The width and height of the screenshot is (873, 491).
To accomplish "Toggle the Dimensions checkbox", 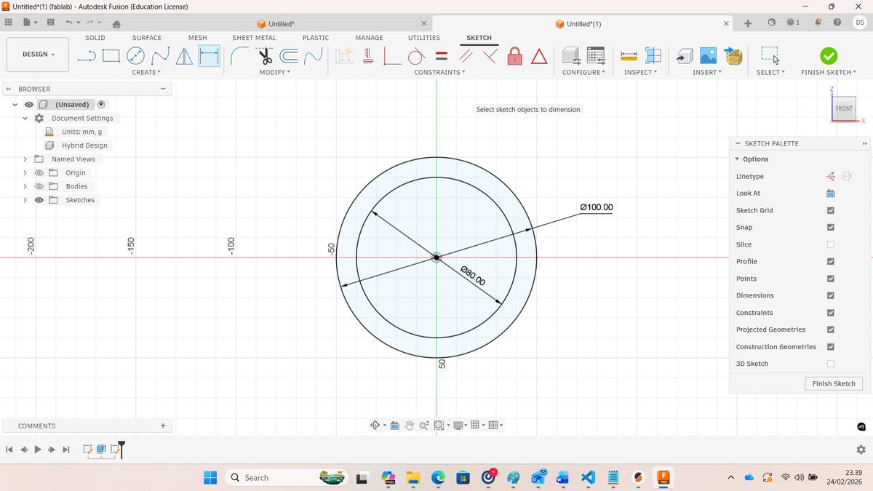I will 830,295.
